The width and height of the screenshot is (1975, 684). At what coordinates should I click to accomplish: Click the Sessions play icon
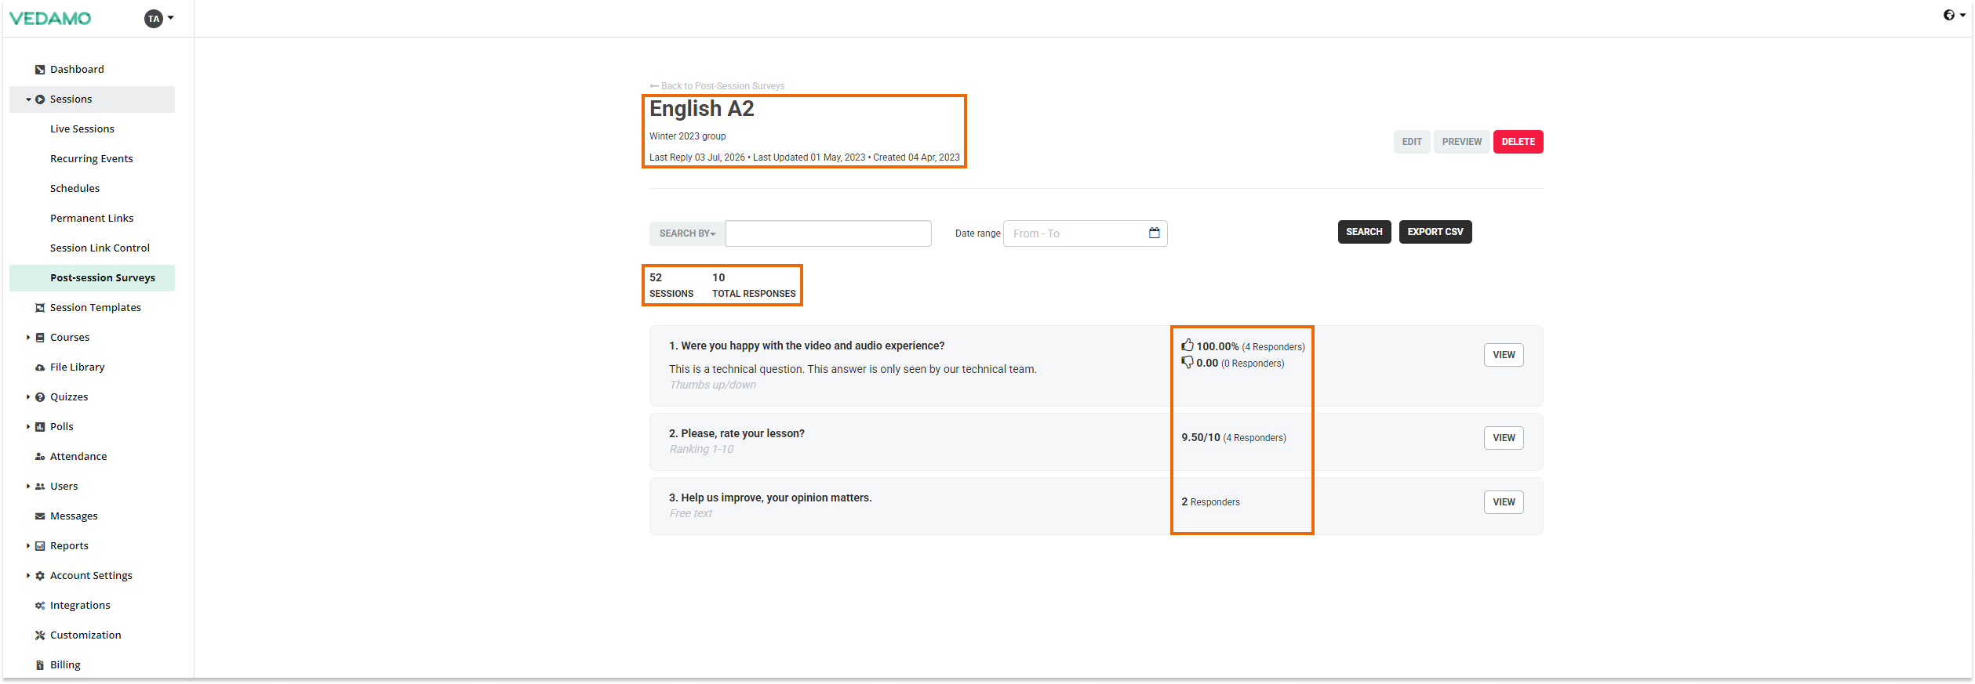[x=40, y=100]
